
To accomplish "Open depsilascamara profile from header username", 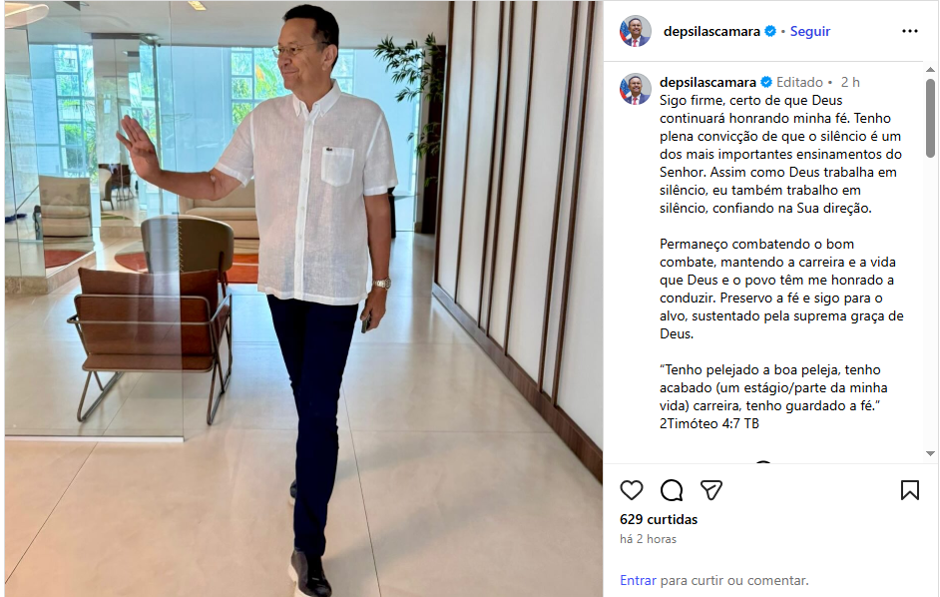I will pyautogui.click(x=711, y=31).
